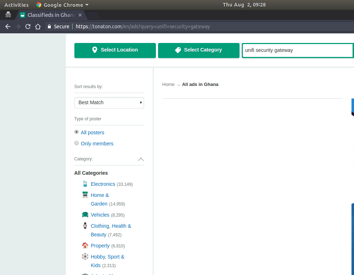Click the Electronics category phone icon
354x275 pixels.
85,184
